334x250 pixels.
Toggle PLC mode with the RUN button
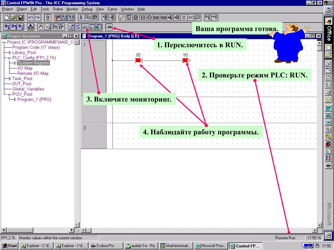tap(109, 27)
